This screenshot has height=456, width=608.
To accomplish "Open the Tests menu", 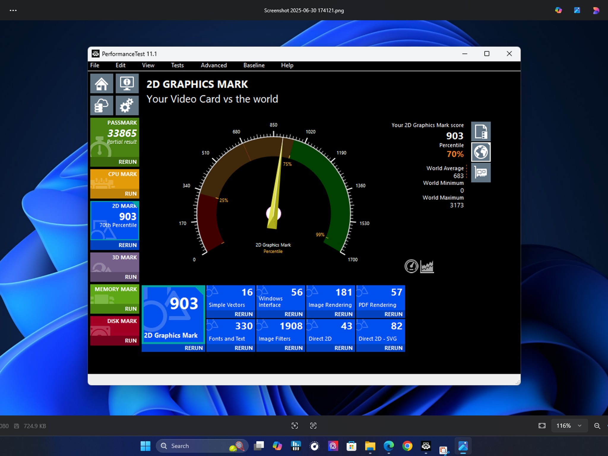I will (x=177, y=65).
